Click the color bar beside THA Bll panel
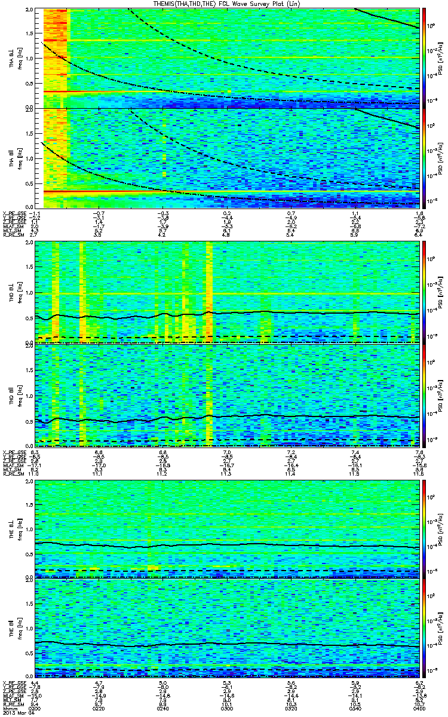448x717 pixels. tap(425, 158)
